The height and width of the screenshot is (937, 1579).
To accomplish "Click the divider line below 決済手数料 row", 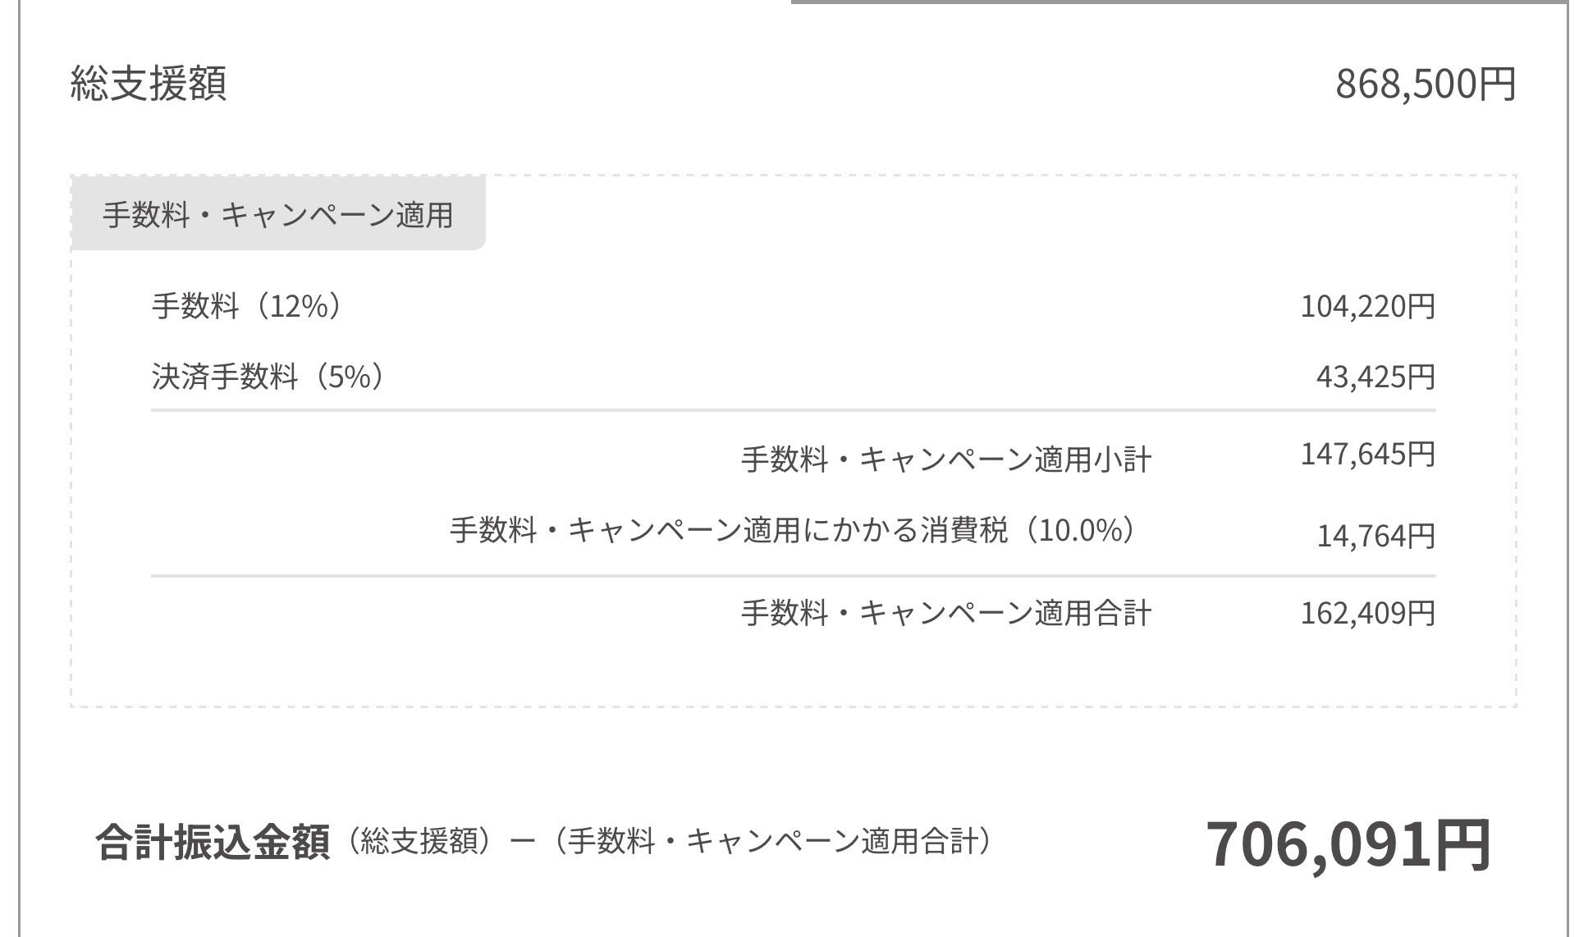I will (x=793, y=410).
